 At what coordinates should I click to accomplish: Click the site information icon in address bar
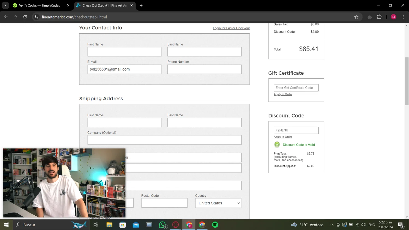point(36,17)
